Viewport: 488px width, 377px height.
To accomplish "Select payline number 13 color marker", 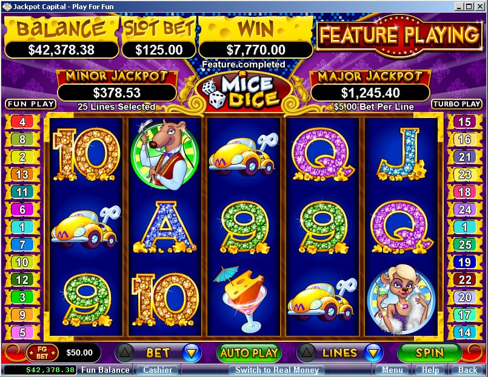I will pyautogui.click(x=22, y=174).
